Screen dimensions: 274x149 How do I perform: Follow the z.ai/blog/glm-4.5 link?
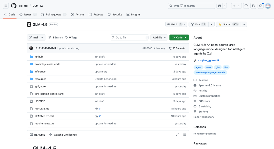pos(209,60)
